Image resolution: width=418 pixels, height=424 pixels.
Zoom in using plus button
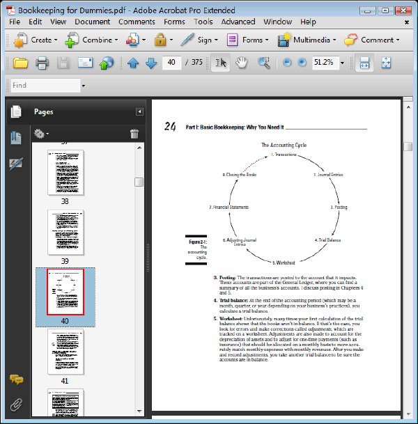[302, 63]
